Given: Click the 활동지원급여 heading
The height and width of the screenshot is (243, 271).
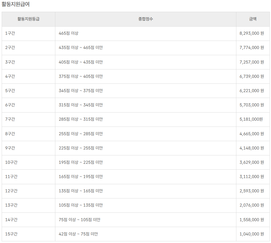Looking at the screenshot, I should (x=16, y=4).
